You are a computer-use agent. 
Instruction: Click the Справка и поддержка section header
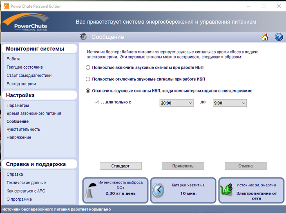pyautogui.click(x=39, y=164)
